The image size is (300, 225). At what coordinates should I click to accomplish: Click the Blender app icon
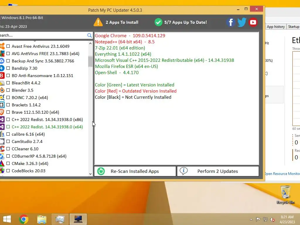click(2, 90)
